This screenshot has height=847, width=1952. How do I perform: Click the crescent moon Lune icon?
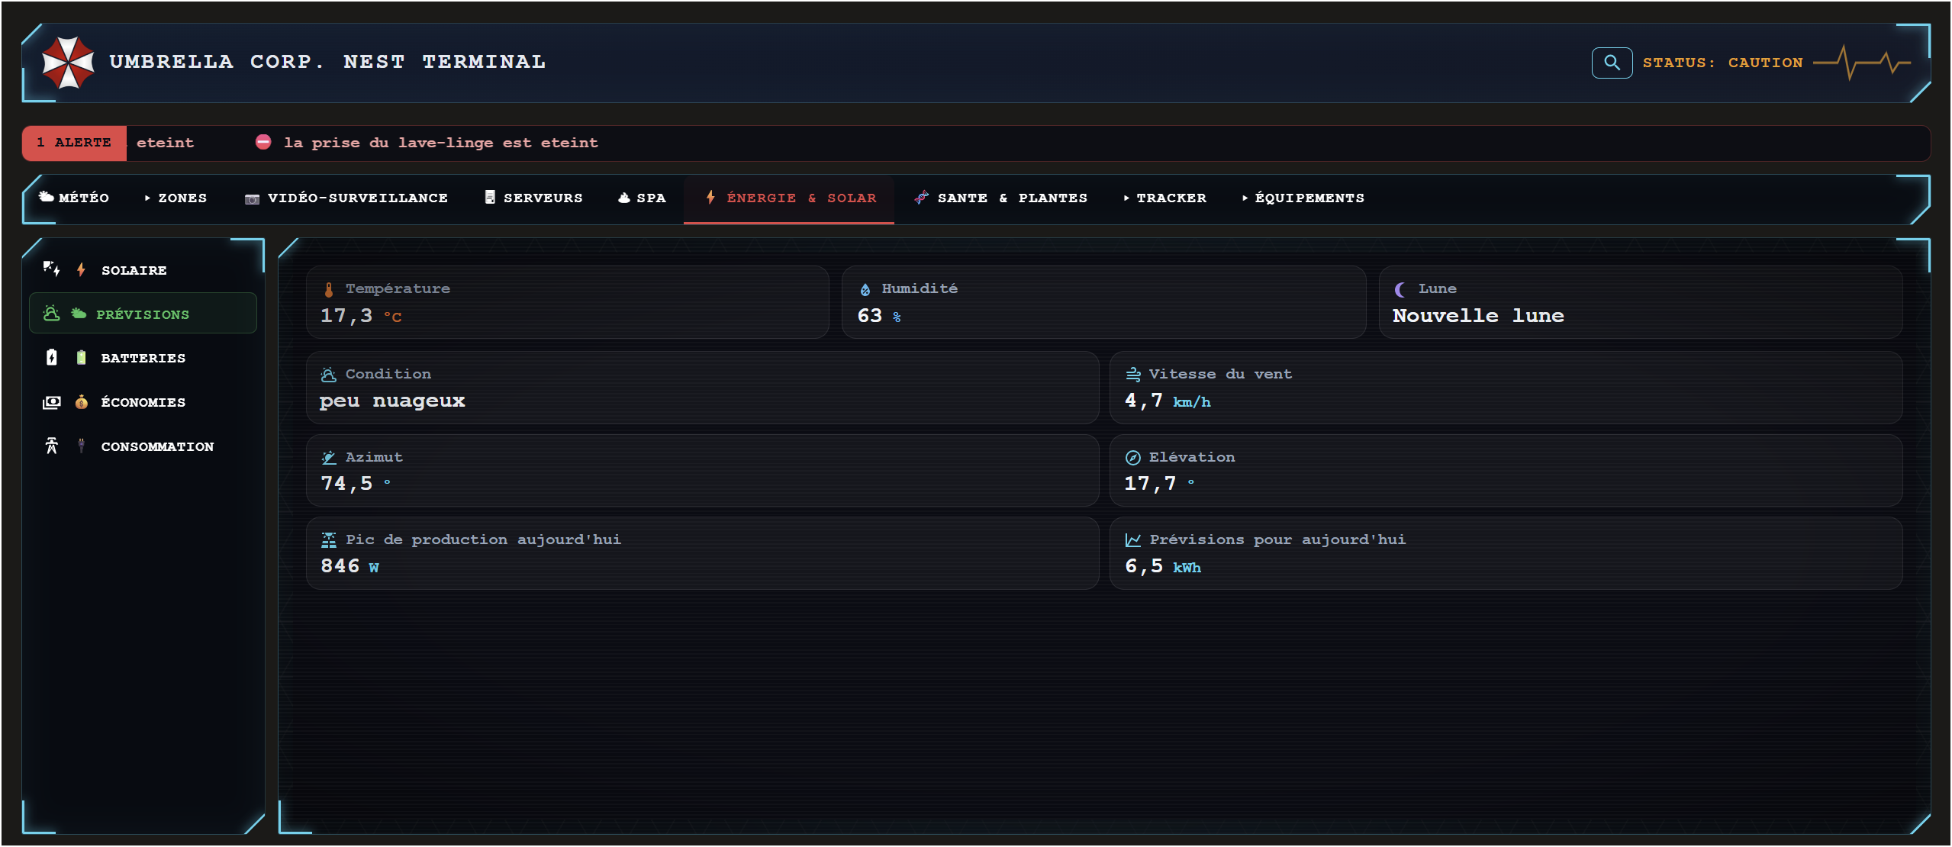[1400, 289]
